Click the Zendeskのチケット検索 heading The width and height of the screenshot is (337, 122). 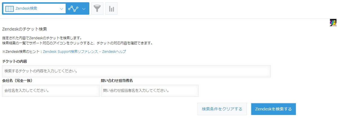pyautogui.click(x=25, y=29)
